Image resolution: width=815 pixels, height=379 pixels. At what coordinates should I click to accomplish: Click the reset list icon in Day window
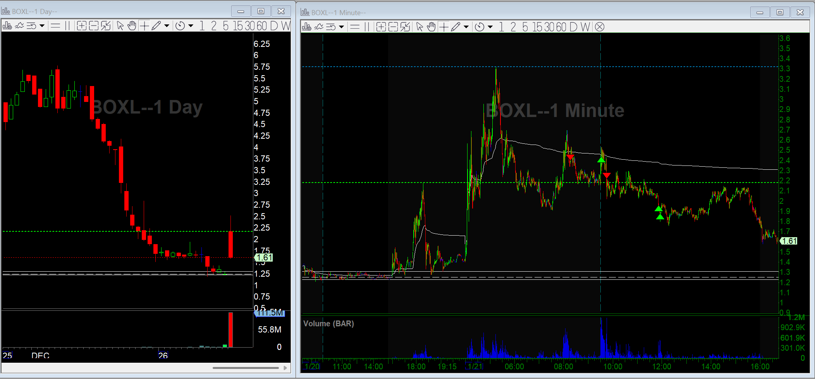pos(31,26)
